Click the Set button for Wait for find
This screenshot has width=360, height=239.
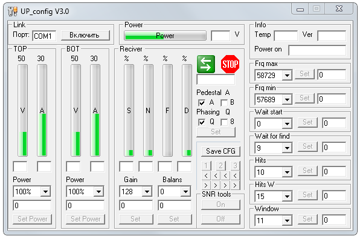pyautogui.click(x=307, y=146)
